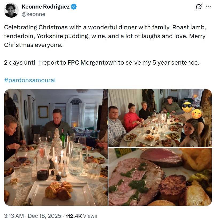Click the blushing smile emoji sticker
This screenshot has height=221, width=215.
197,114
